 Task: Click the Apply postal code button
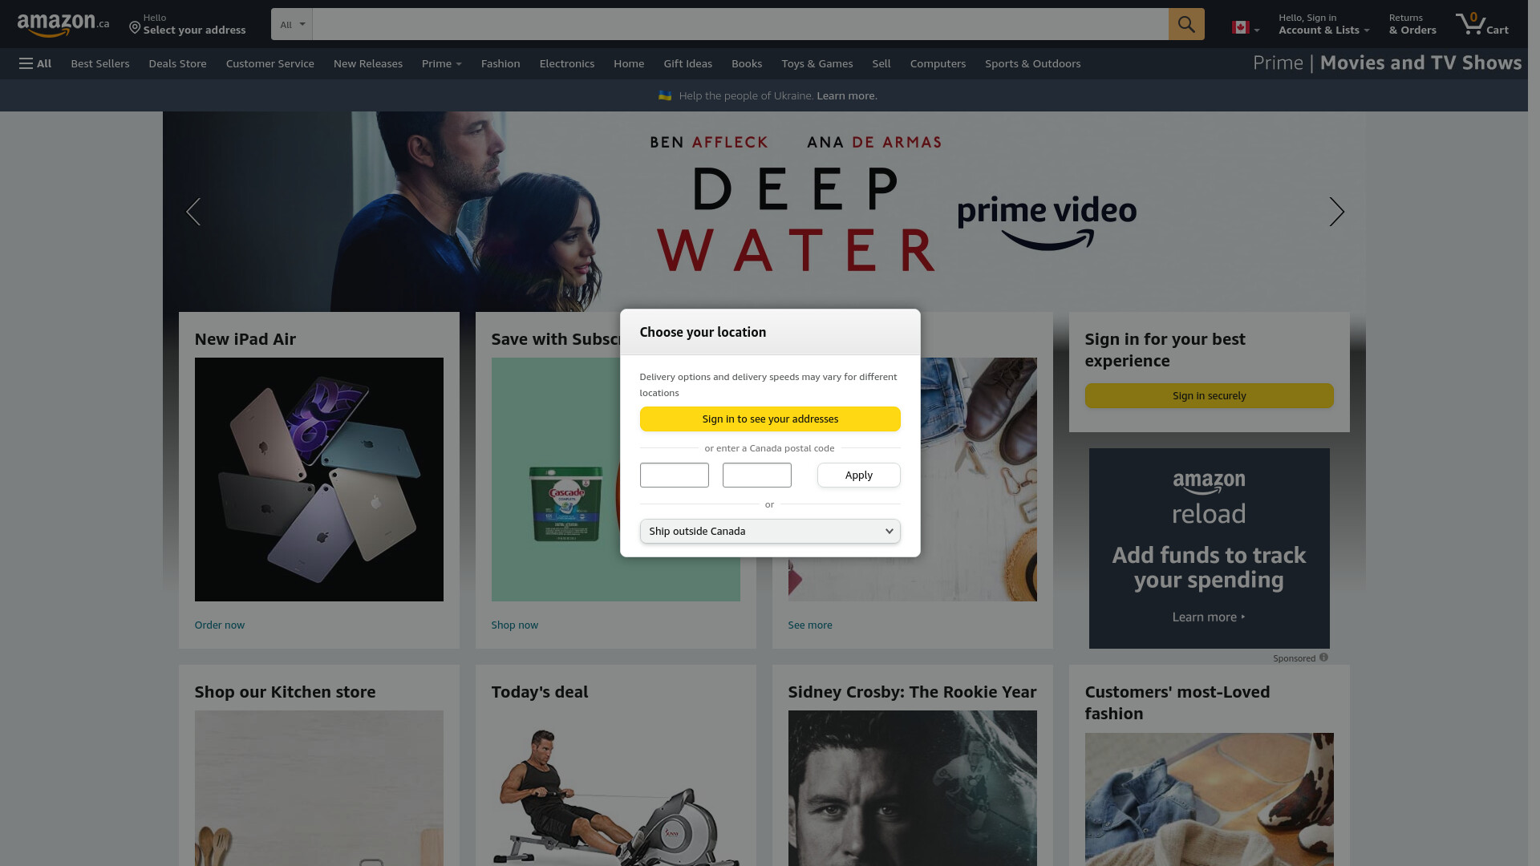[858, 475]
